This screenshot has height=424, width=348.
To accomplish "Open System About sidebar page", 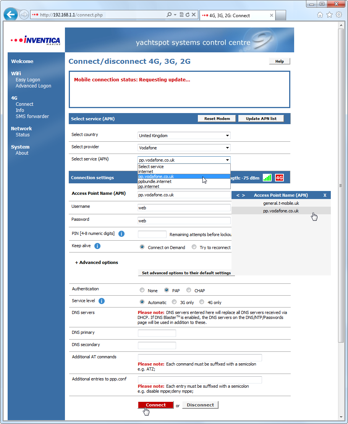I will coord(22,153).
